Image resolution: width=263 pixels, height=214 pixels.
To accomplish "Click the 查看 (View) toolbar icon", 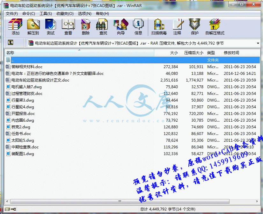I will click(x=68, y=24).
